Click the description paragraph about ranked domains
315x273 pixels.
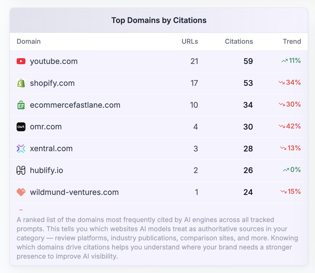(x=157, y=238)
